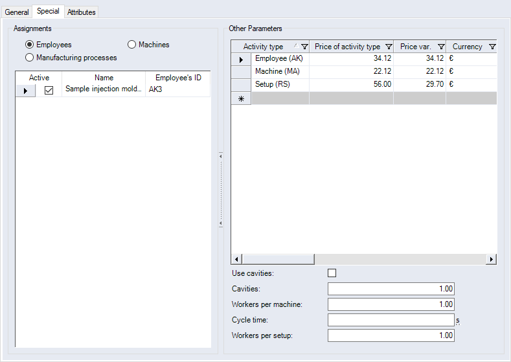
Task: Open filter for Price var. column
Action: (441, 47)
